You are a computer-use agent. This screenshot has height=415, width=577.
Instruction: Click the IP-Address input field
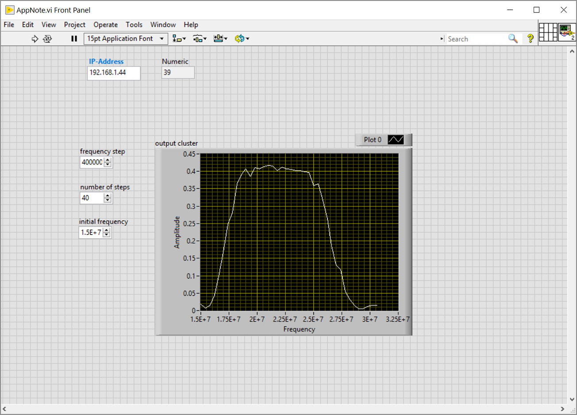(114, 73)
